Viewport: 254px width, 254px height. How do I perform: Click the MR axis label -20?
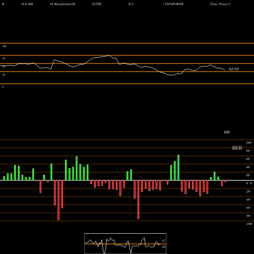(x=248, y=192)
